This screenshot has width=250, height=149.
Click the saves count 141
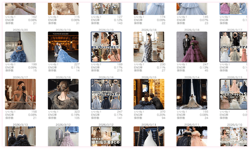[120, 118]
